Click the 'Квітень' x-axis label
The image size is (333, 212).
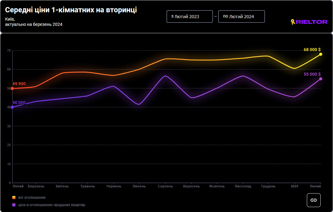coord(62,186)
